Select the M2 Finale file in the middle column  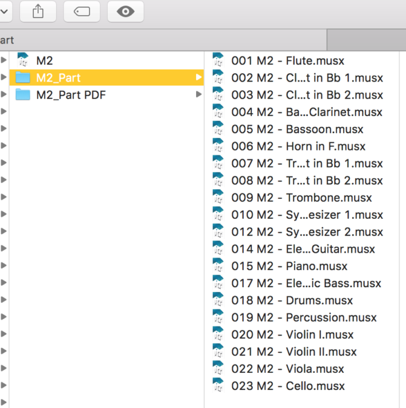pos(106,60)
